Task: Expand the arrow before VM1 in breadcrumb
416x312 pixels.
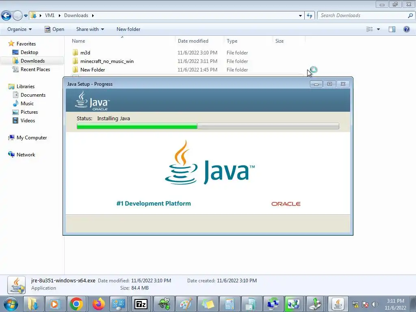Action: coord(41,15)
